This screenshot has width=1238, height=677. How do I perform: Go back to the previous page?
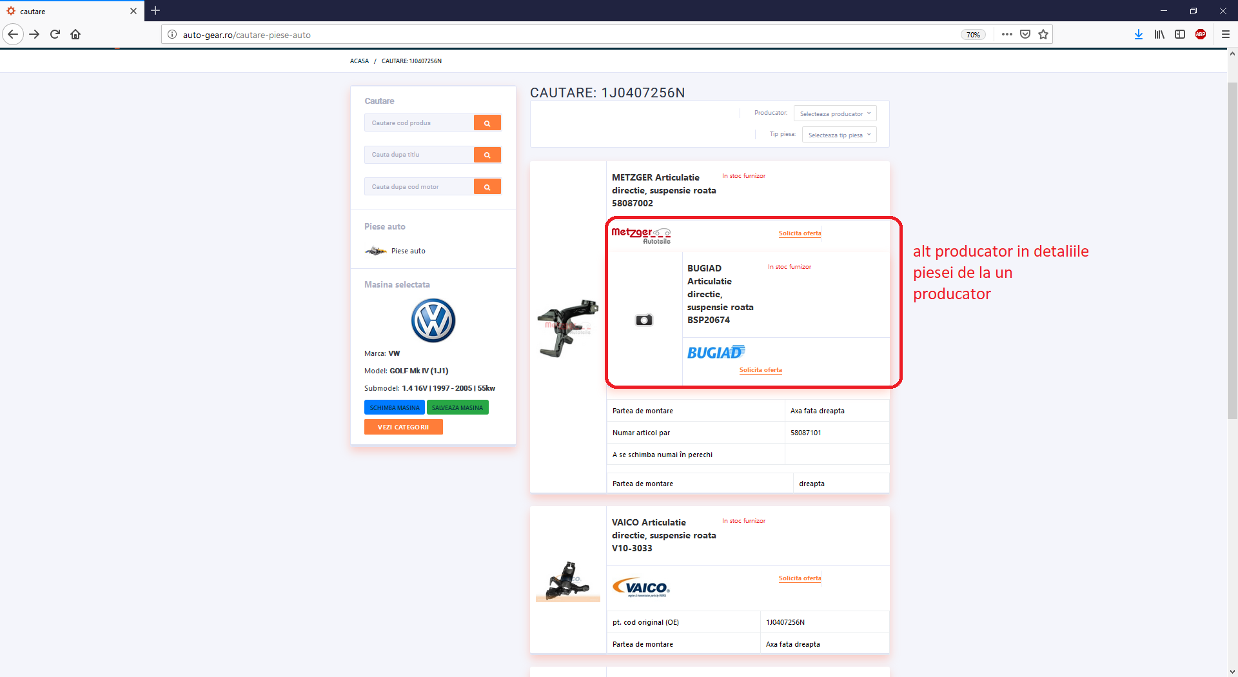tap(13, 34)
